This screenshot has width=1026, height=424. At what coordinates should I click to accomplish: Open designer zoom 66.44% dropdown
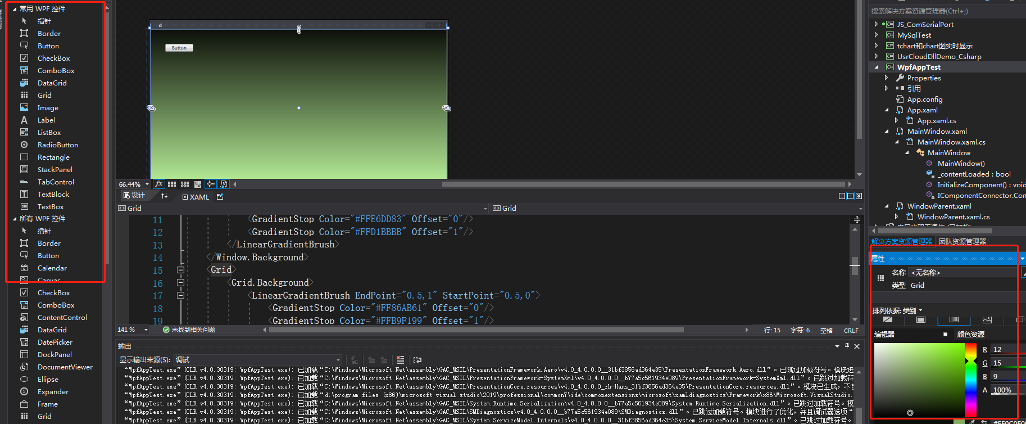[x=147, y=184]
